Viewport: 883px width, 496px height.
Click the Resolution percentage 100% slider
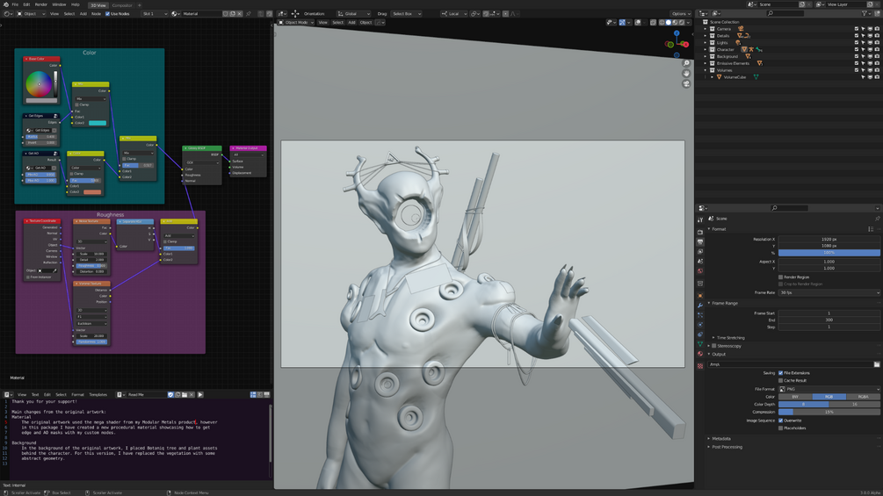[x=829, y=253]
